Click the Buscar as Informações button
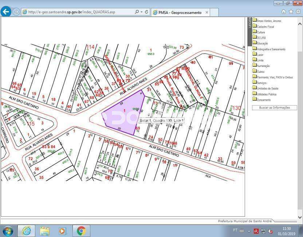The width and height of the screenshot is (303, 237). point(274,108)
